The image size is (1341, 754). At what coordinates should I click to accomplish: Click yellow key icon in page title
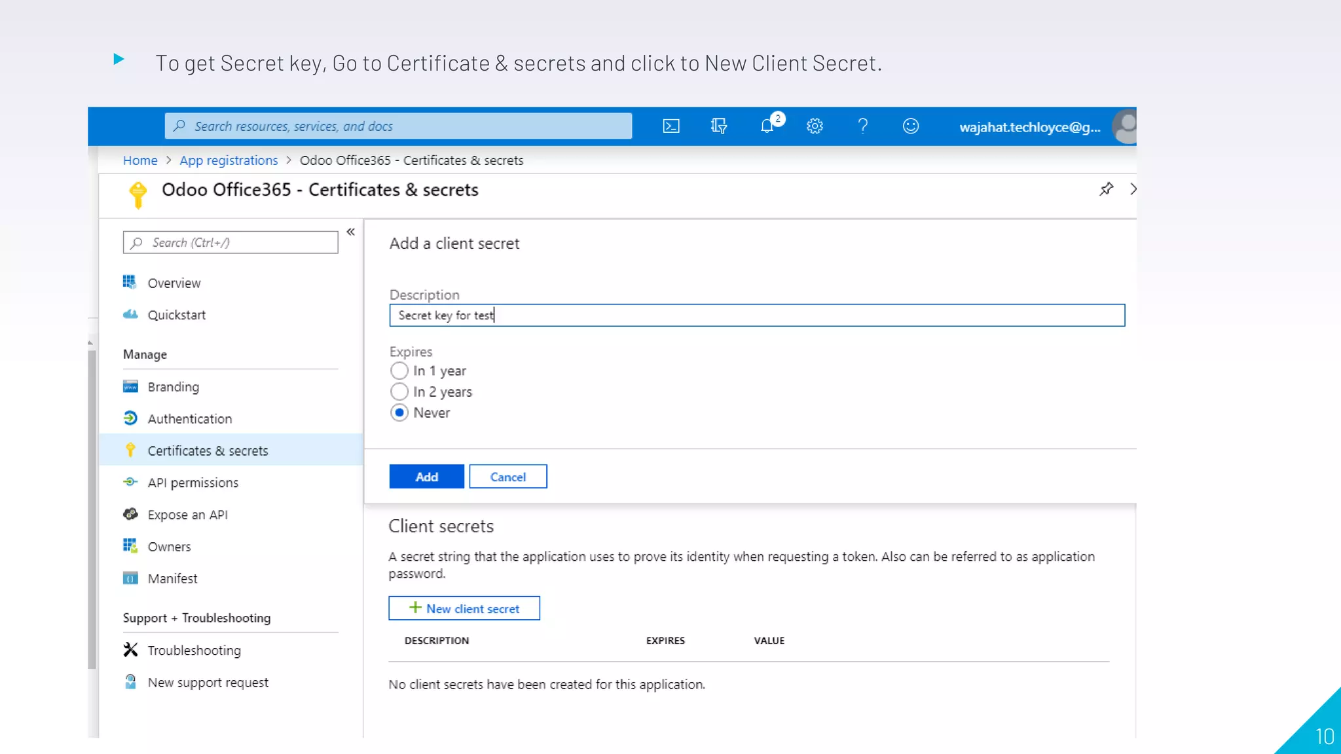coord(138,194)
